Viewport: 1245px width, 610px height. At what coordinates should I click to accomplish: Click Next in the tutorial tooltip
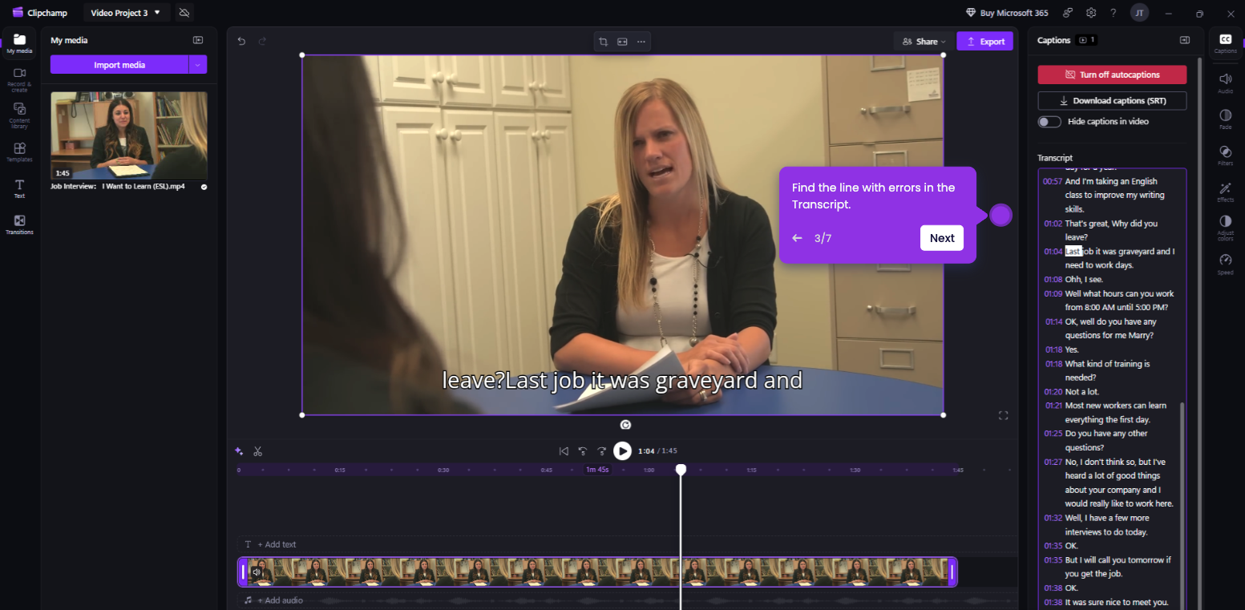tap(942, 238)
